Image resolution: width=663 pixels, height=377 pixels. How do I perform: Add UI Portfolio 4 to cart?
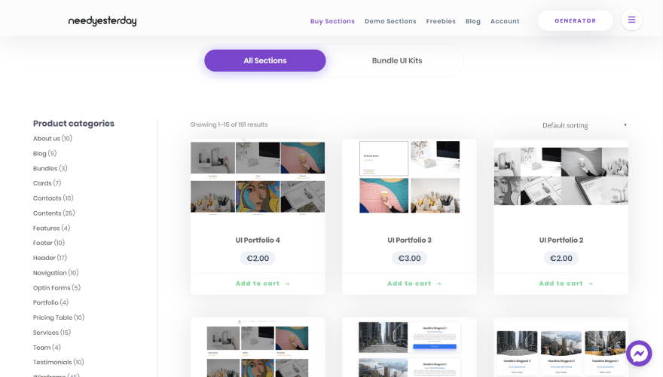[x=258, y=284]
